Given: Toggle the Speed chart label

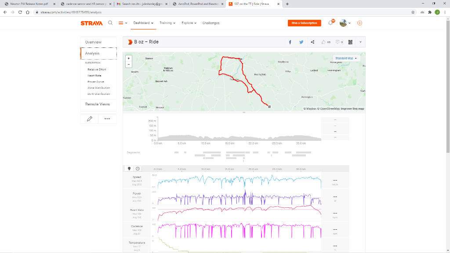Looking at the screenshot, I should 137,177.
